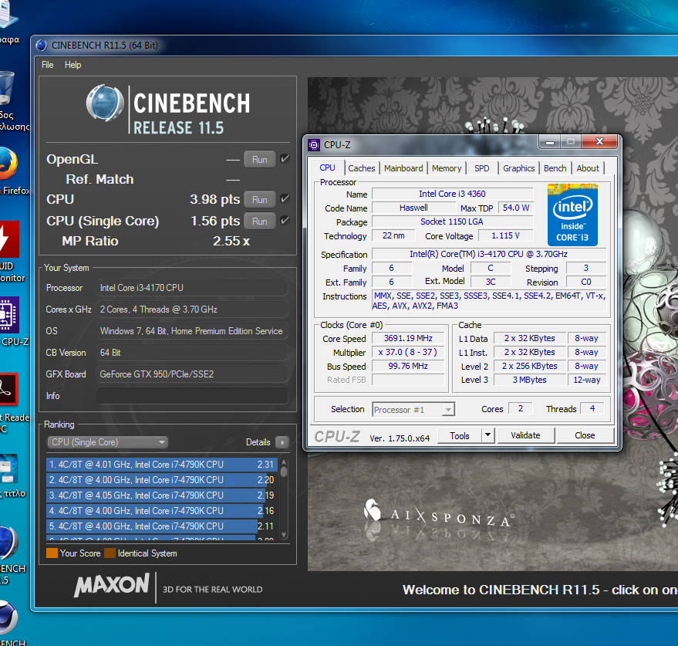678x646 pixels.
Task: Click the Multiplier value x 37.0
Action: tap(408, 352)
